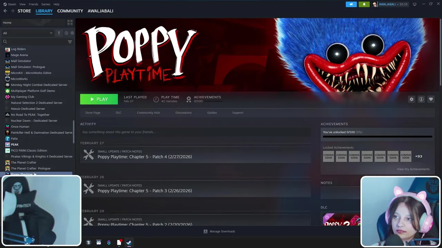Switch to the LIBRARY tab
442x248 pixels.
[44, 11]
